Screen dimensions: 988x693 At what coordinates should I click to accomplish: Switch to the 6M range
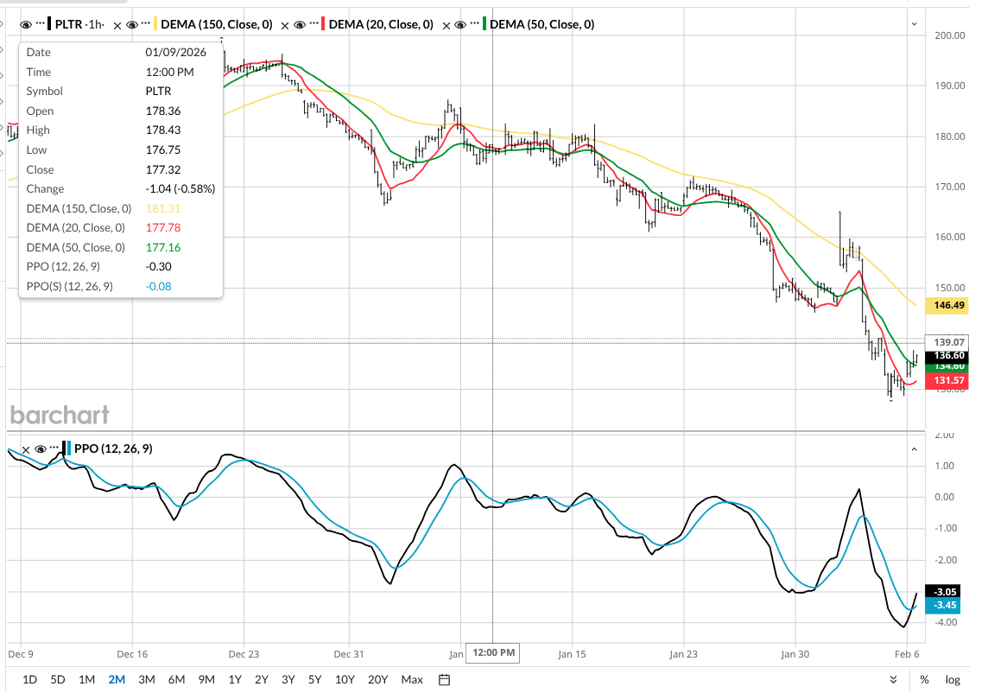[176, 679]
